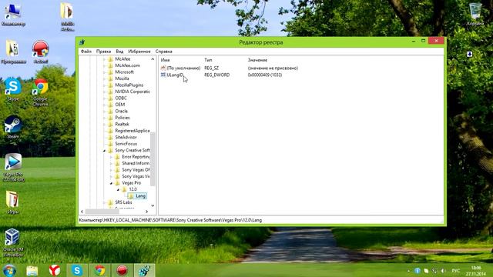
Task: Select the SRS Labs key
Action: click(123, 202)
